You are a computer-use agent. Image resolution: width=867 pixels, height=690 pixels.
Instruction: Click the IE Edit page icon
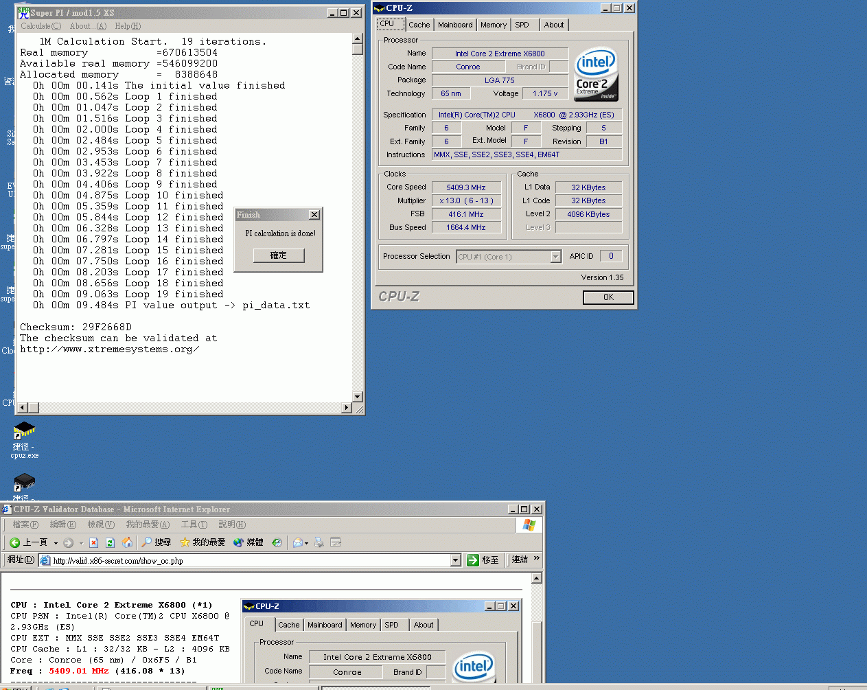coord(336,542)
